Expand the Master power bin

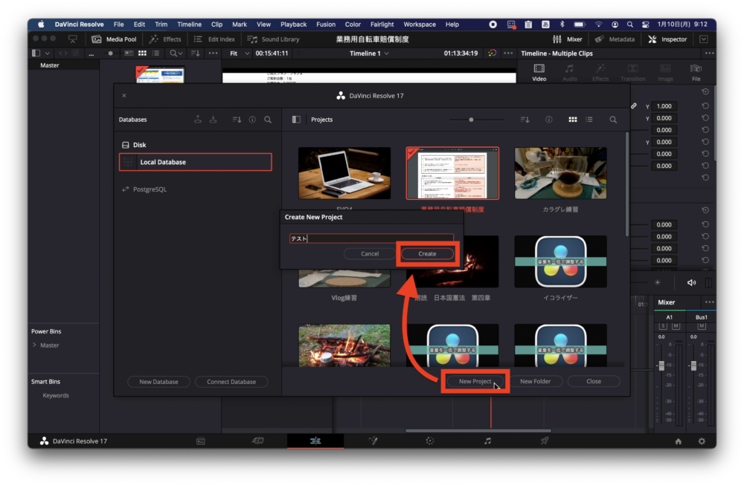point(35,345)
